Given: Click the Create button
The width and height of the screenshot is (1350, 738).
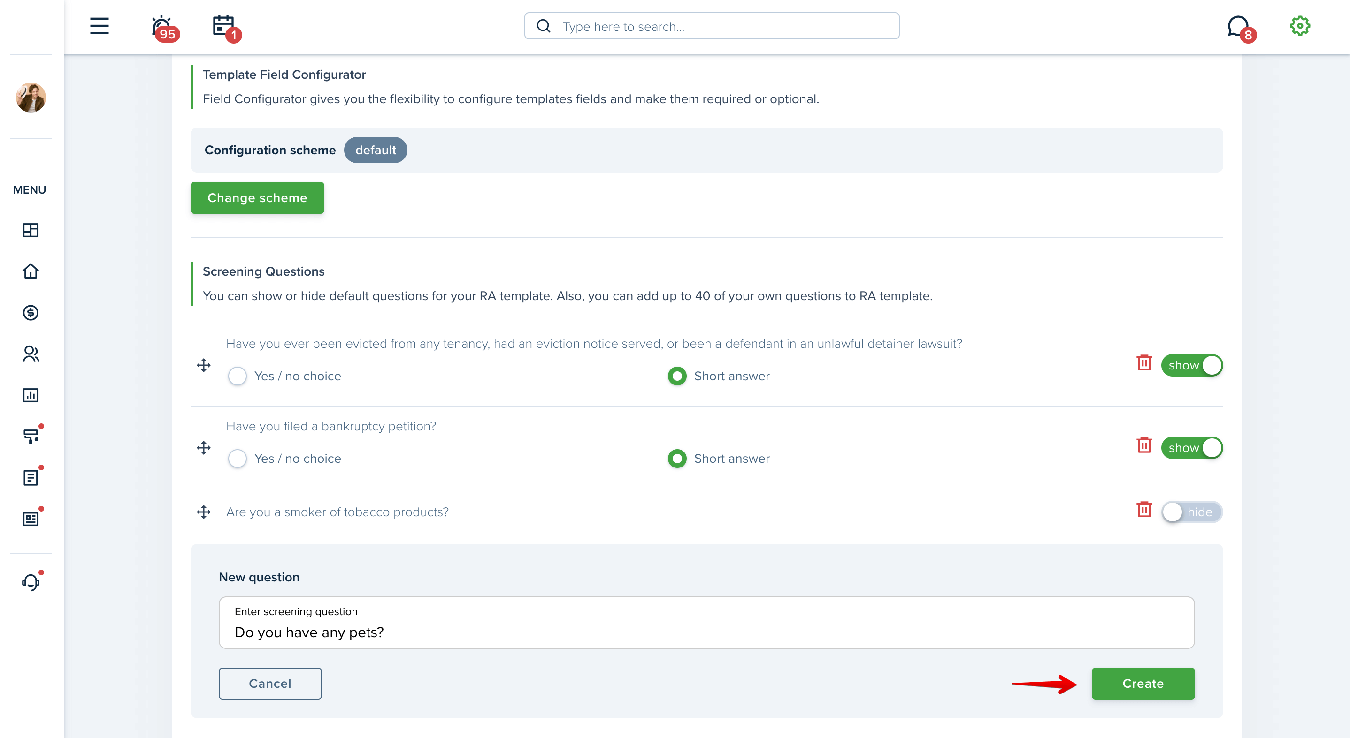Looking at the screenshot, I should click(x=1143, y=683).
